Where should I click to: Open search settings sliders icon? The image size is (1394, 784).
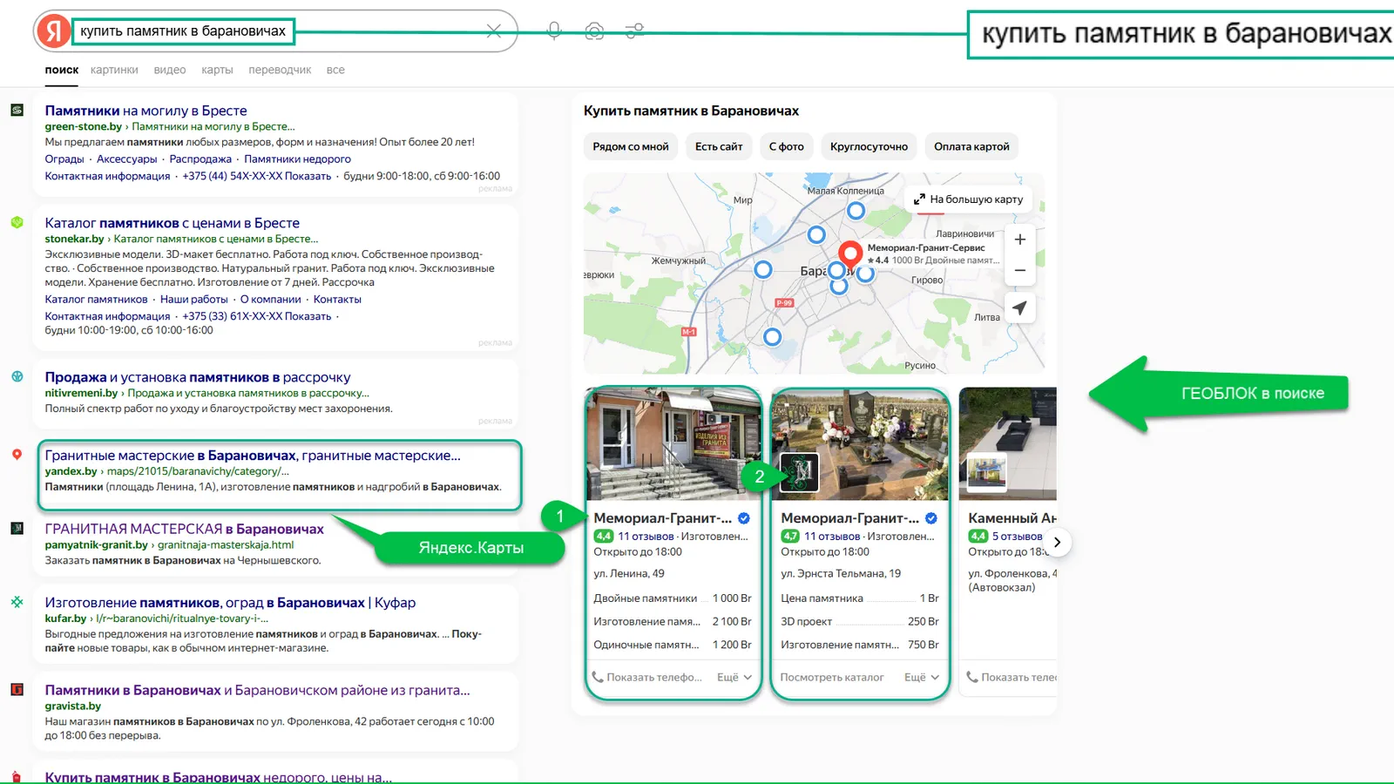634,31
